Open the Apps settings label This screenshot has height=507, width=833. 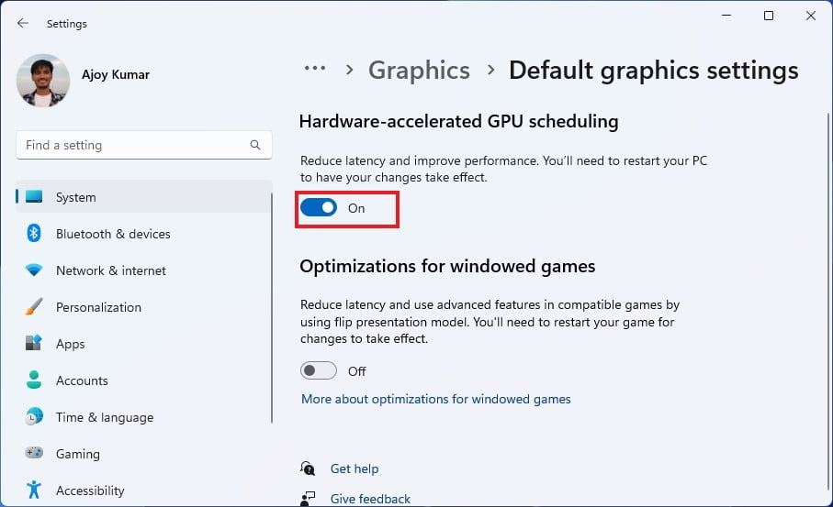tap(70, 344)
